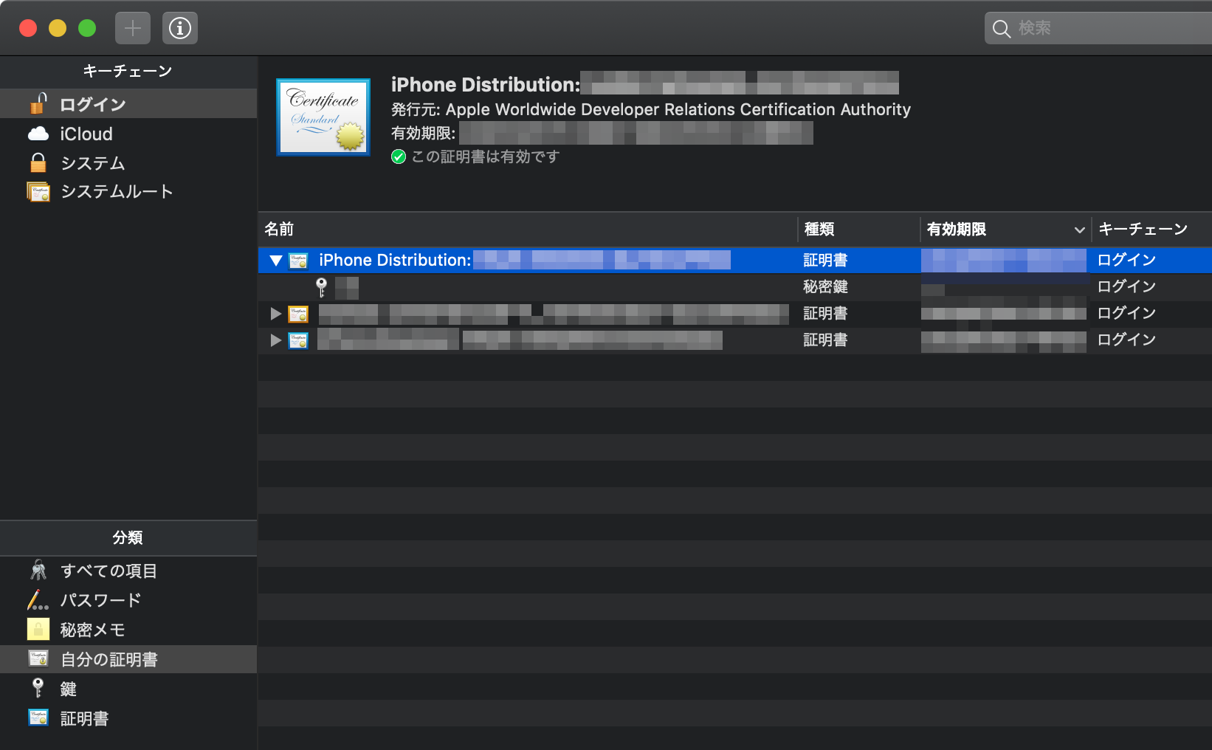Sort by 有効期限 column header
This screenshot has width=1212, height=750.
(957, 230)
